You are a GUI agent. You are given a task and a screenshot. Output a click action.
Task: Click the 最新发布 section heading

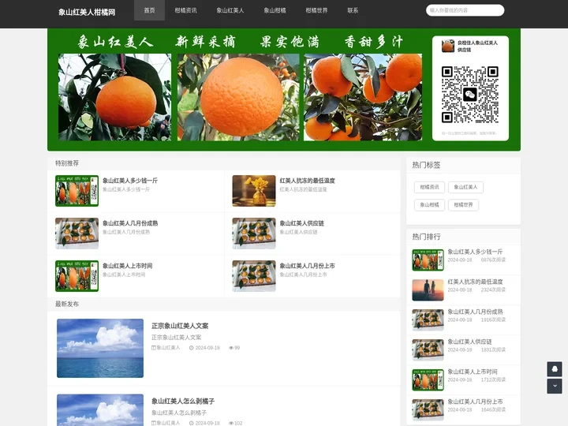click(67, 304)
